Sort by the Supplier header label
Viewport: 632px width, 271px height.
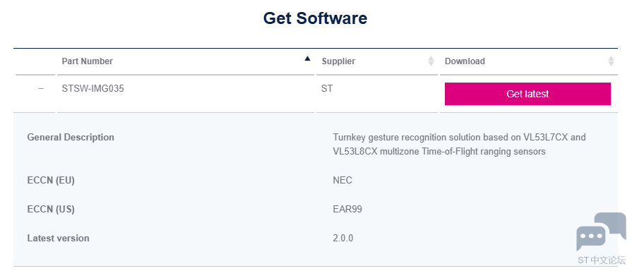coord(338,61)
